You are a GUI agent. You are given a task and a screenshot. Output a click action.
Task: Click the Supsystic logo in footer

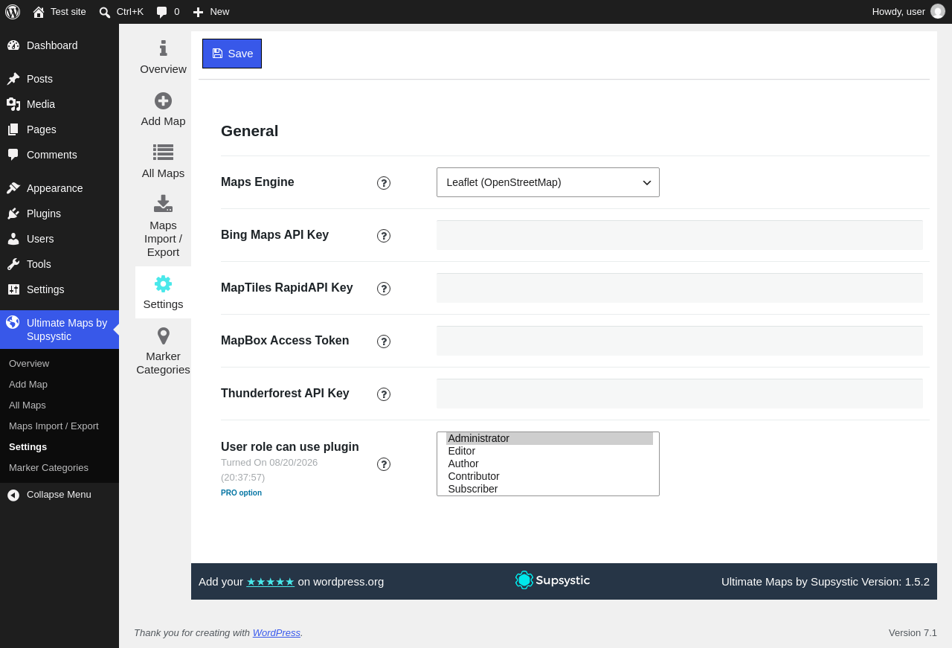(553, 580)
